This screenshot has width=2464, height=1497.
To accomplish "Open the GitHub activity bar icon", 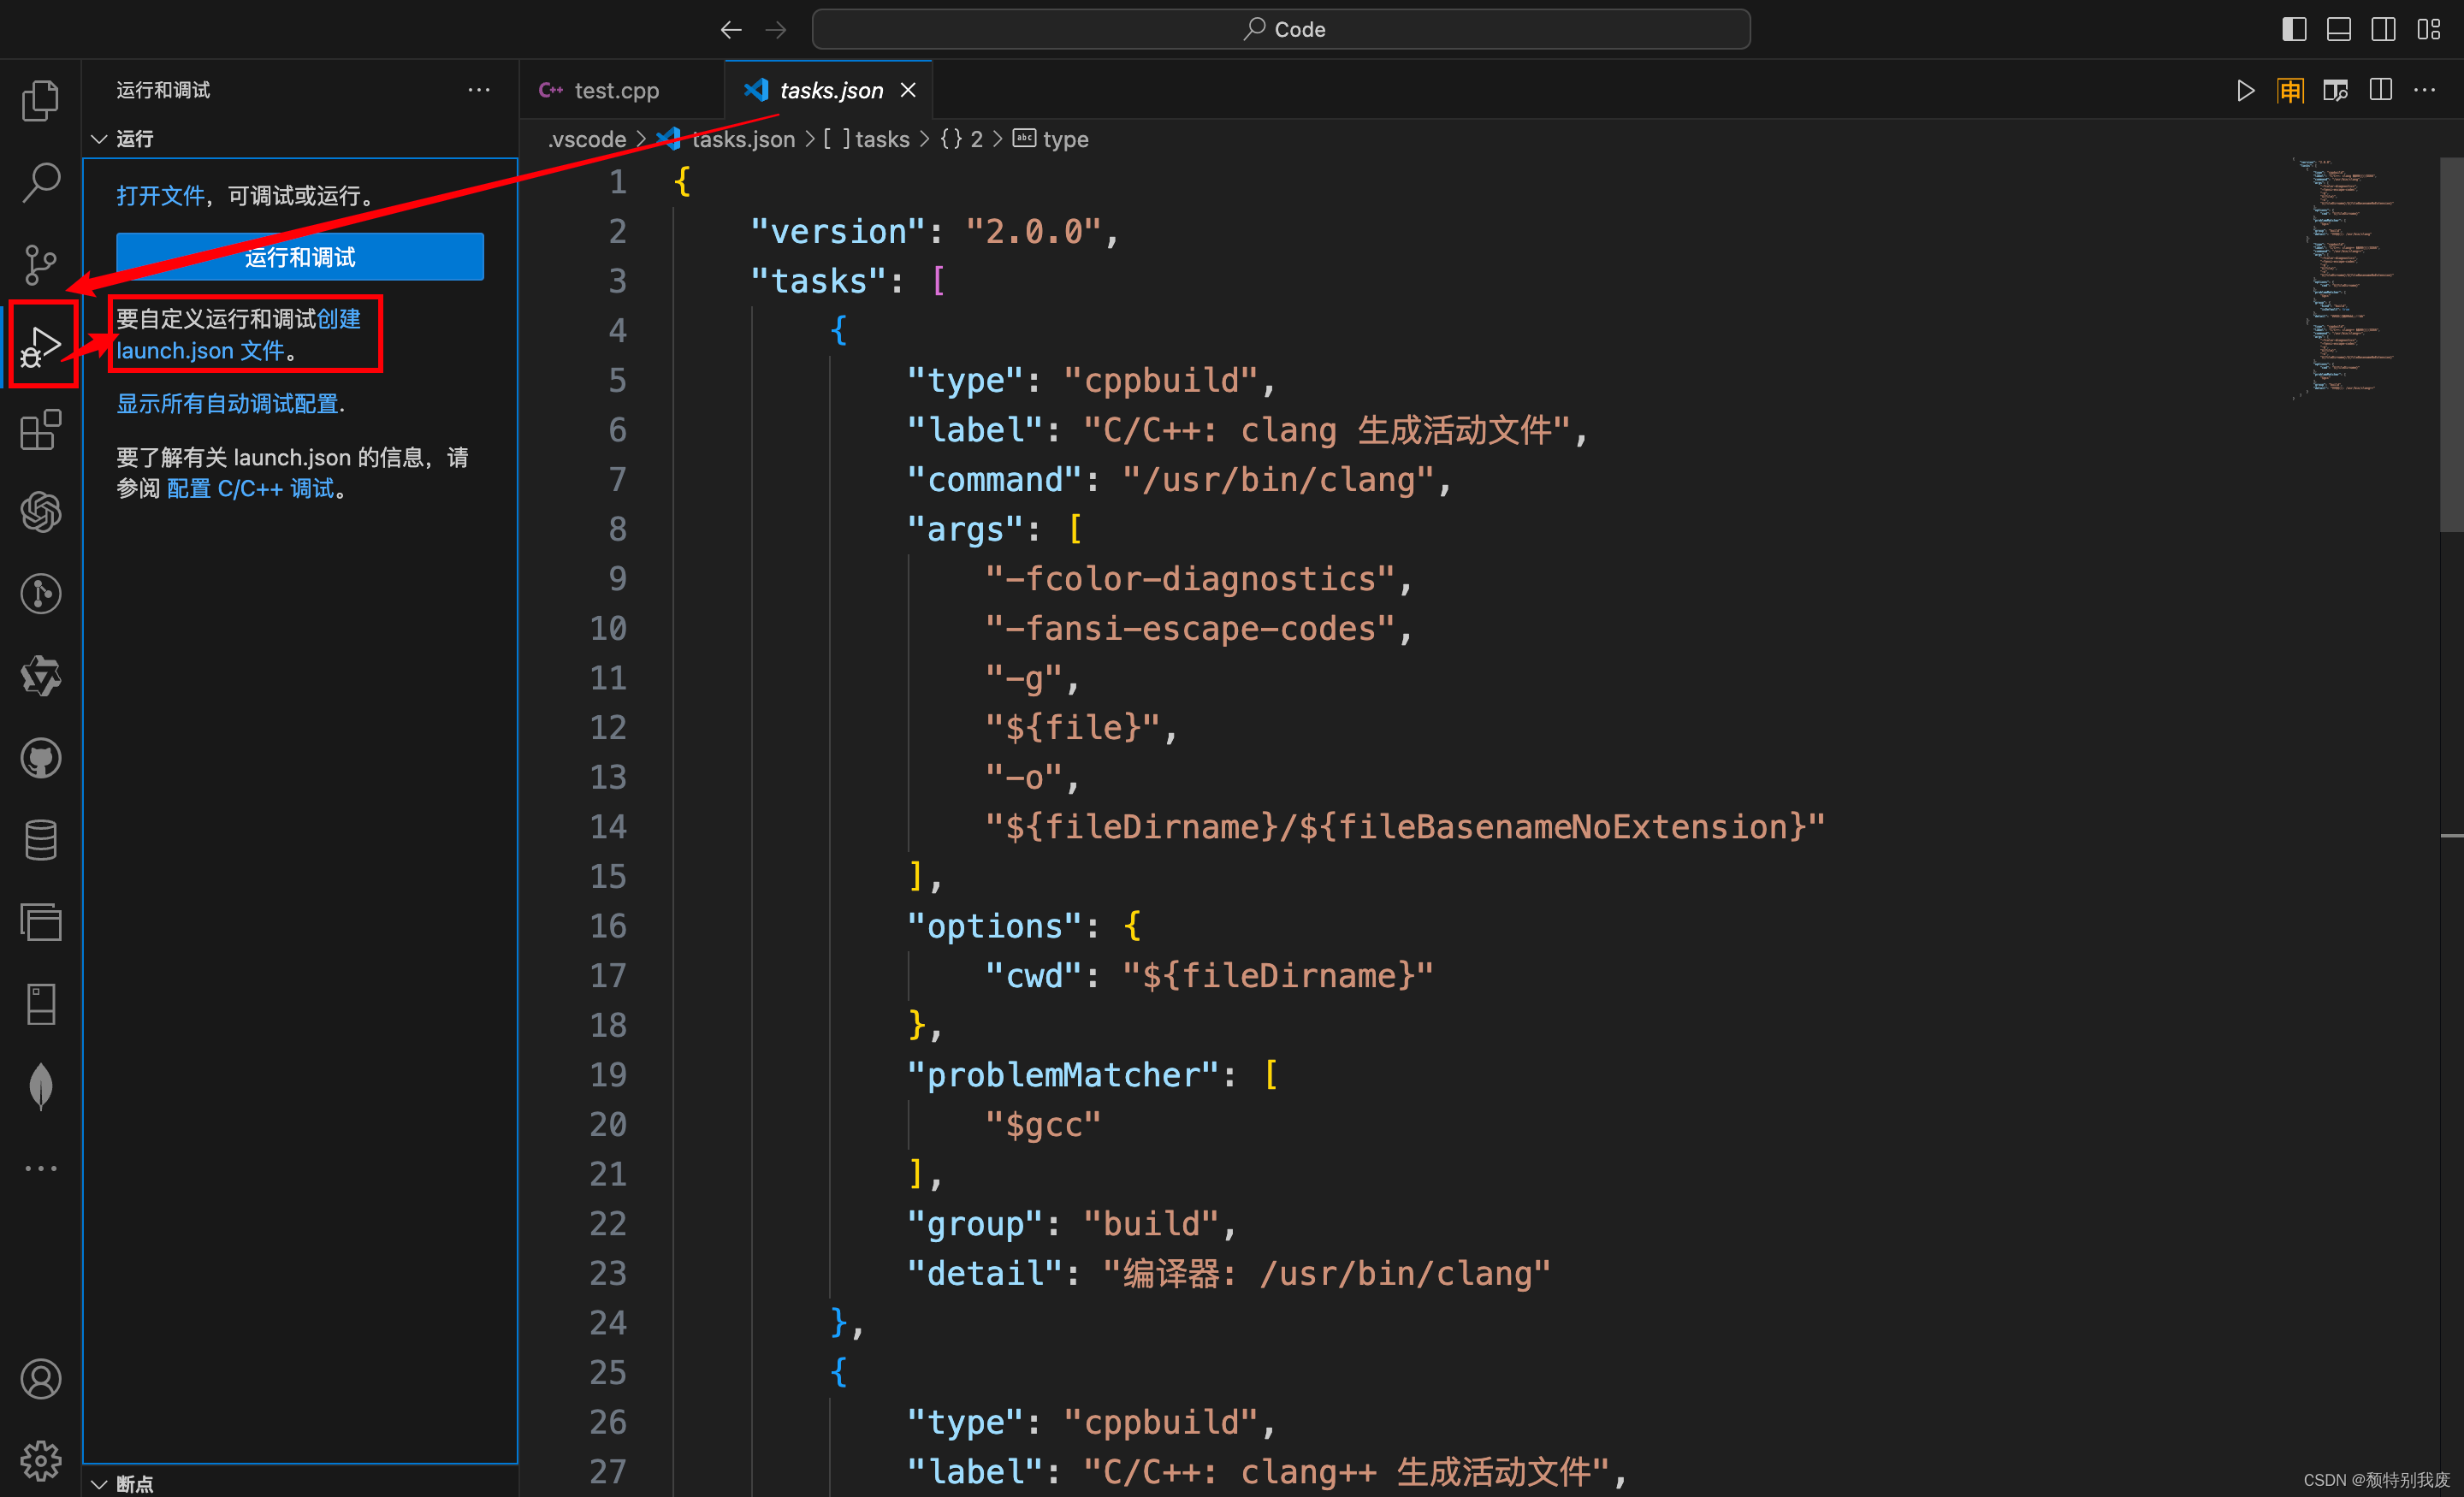I will coord(41,758).
